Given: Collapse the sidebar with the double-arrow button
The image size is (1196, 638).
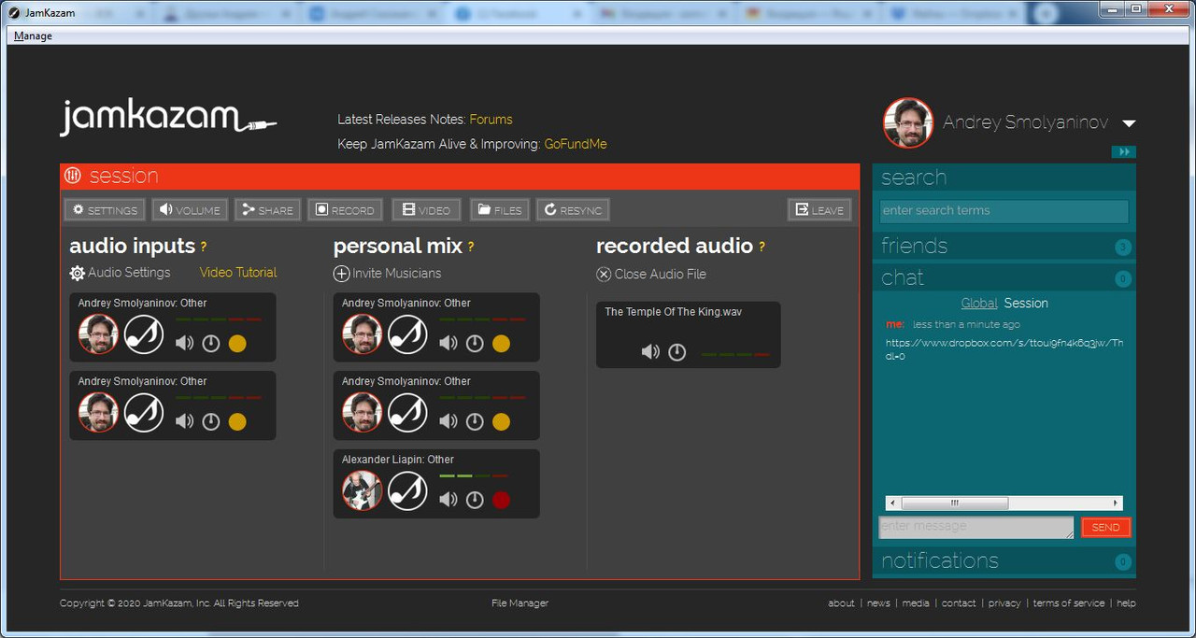Looking at the screenshot, I should (x=1124, y=152).
